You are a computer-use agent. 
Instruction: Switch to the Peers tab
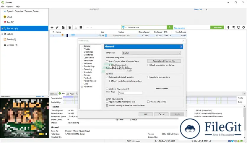70,94
